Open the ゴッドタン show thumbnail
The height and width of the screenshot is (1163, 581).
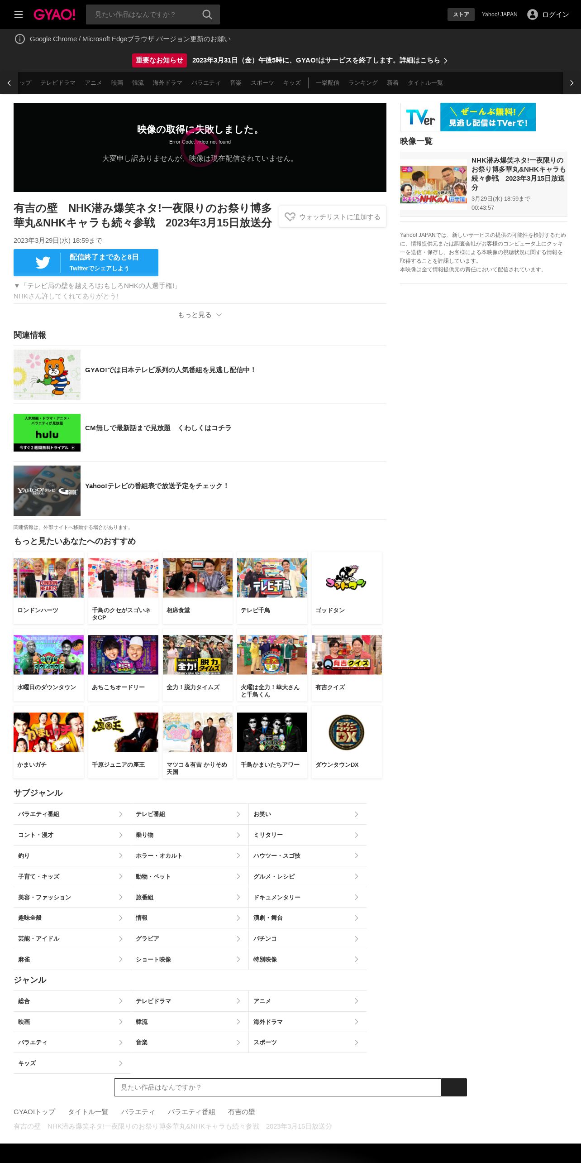[x=347, y=577]
